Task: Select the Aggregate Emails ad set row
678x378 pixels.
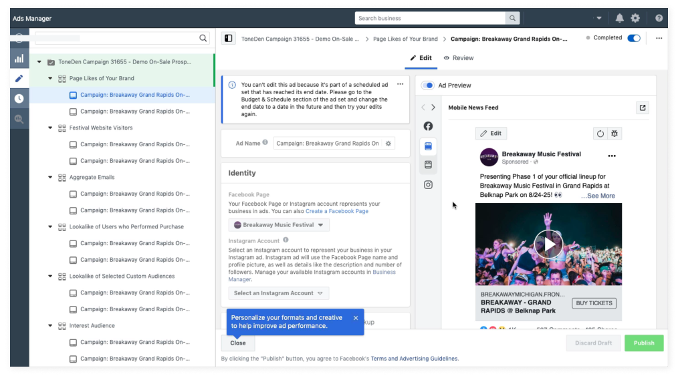Action: click(x=122, y=177)
